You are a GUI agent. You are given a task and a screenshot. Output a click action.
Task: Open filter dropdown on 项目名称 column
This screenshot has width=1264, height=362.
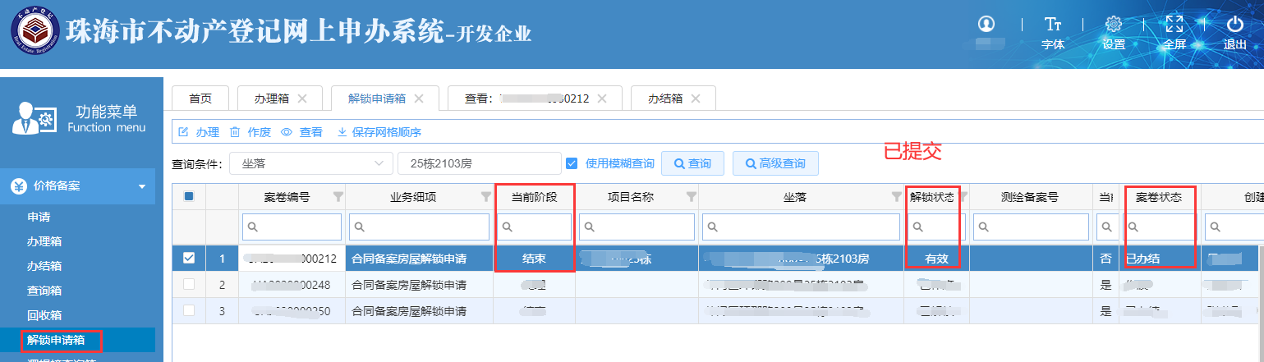click(690, 197)
